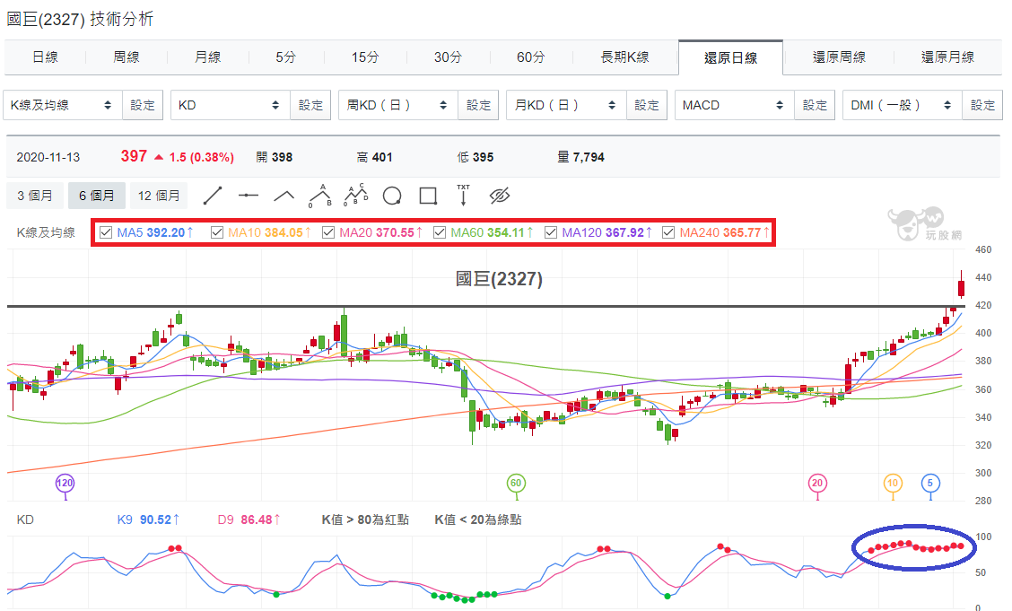Switch to the 月線 tab
The image size is (1012, 611).
[x=207, y=57]
